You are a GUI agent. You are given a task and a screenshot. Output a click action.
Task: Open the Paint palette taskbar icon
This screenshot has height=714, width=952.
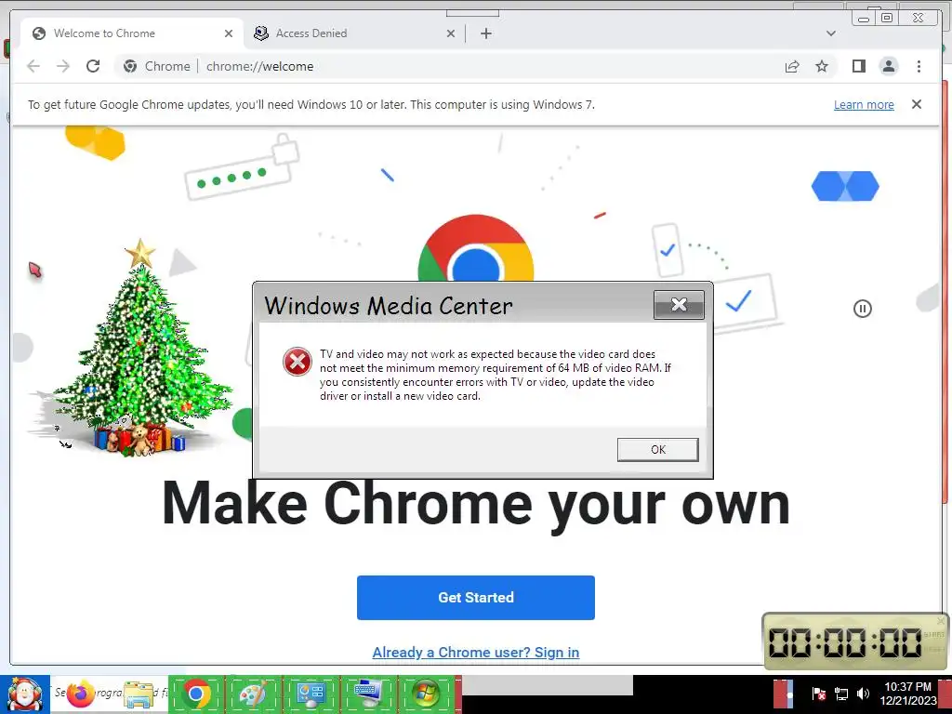click(253, 694)
